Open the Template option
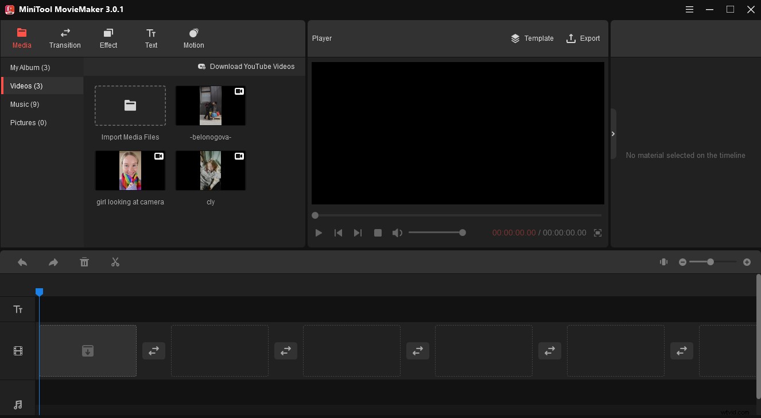 coord(532,38)
